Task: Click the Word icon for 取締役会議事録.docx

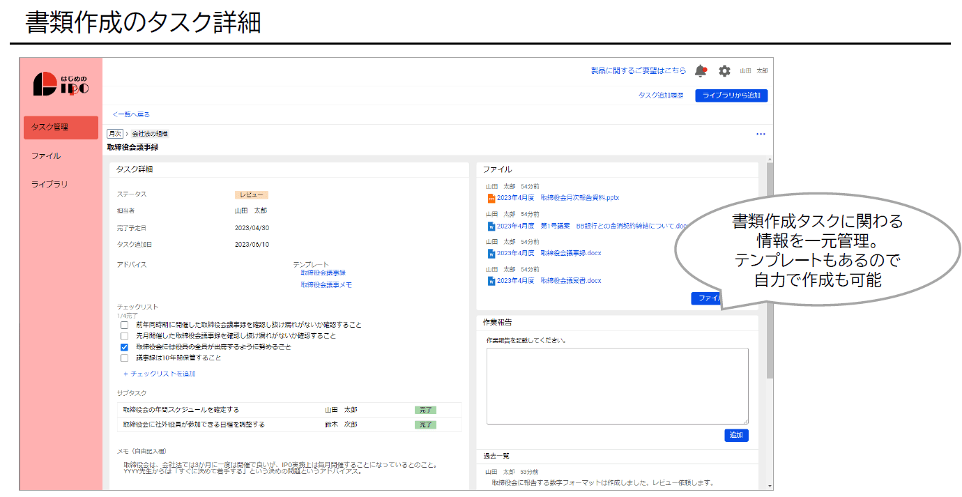Action: 491,254
